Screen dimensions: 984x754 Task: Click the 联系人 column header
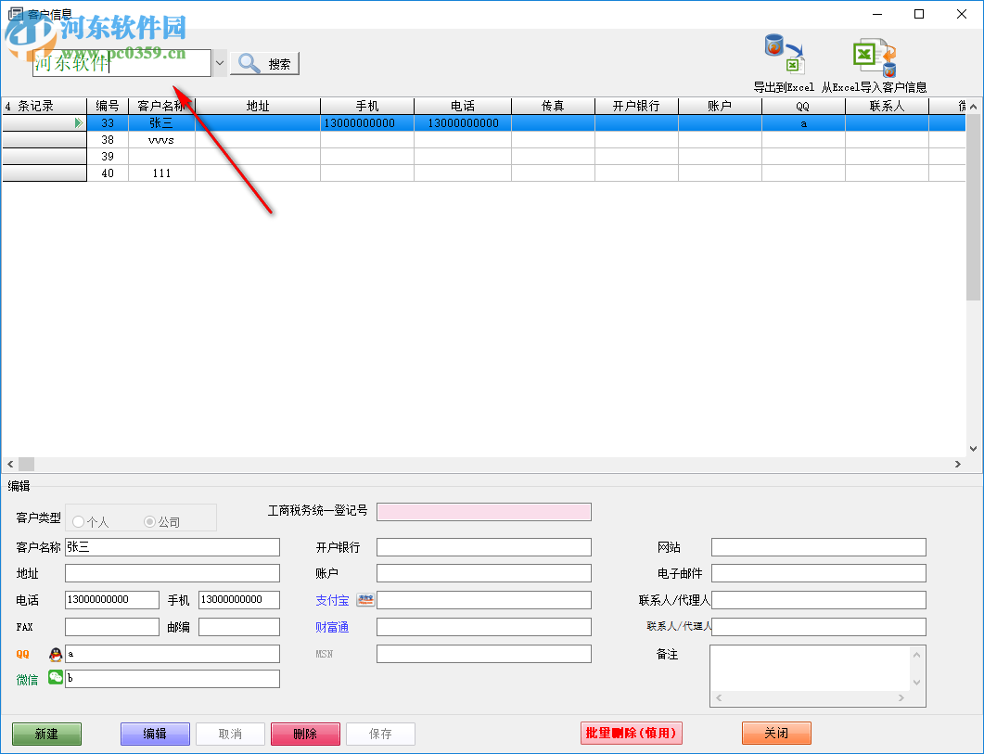887,106
